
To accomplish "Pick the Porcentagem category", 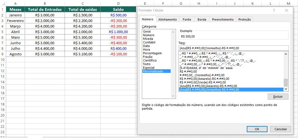I will [x=152, y=53].
